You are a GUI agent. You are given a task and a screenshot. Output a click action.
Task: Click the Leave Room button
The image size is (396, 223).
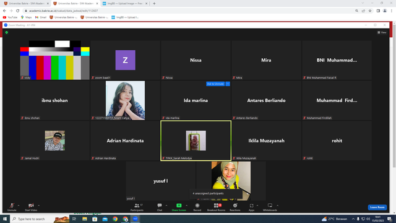pyautogui.click(x=377, y=208)
